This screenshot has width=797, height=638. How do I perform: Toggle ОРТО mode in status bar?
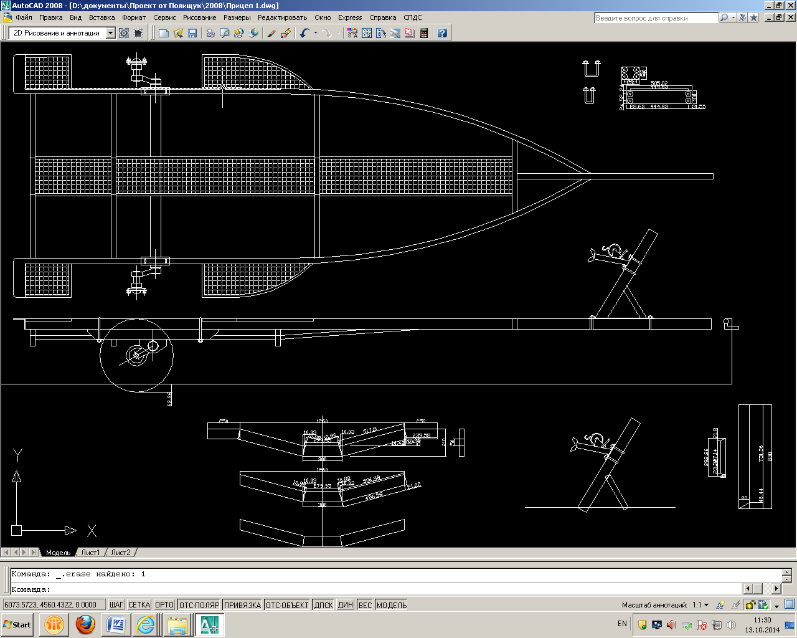[x=164, y=605]
